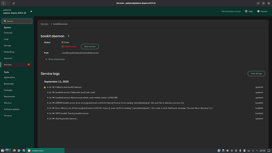
Task: Open network Wi-Fi tray icon
Action: point(253,151)
